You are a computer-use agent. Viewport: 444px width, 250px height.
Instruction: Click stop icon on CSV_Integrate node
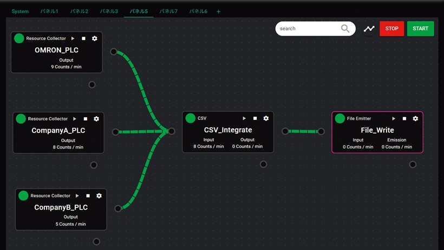click(255, 118)
